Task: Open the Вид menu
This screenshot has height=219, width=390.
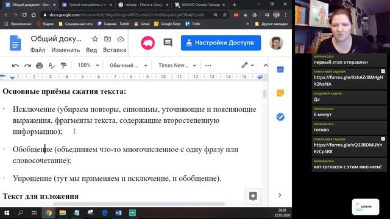Action: point(91,50)
